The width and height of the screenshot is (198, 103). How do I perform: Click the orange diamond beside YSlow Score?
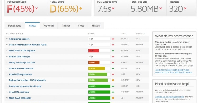(81, 8)
